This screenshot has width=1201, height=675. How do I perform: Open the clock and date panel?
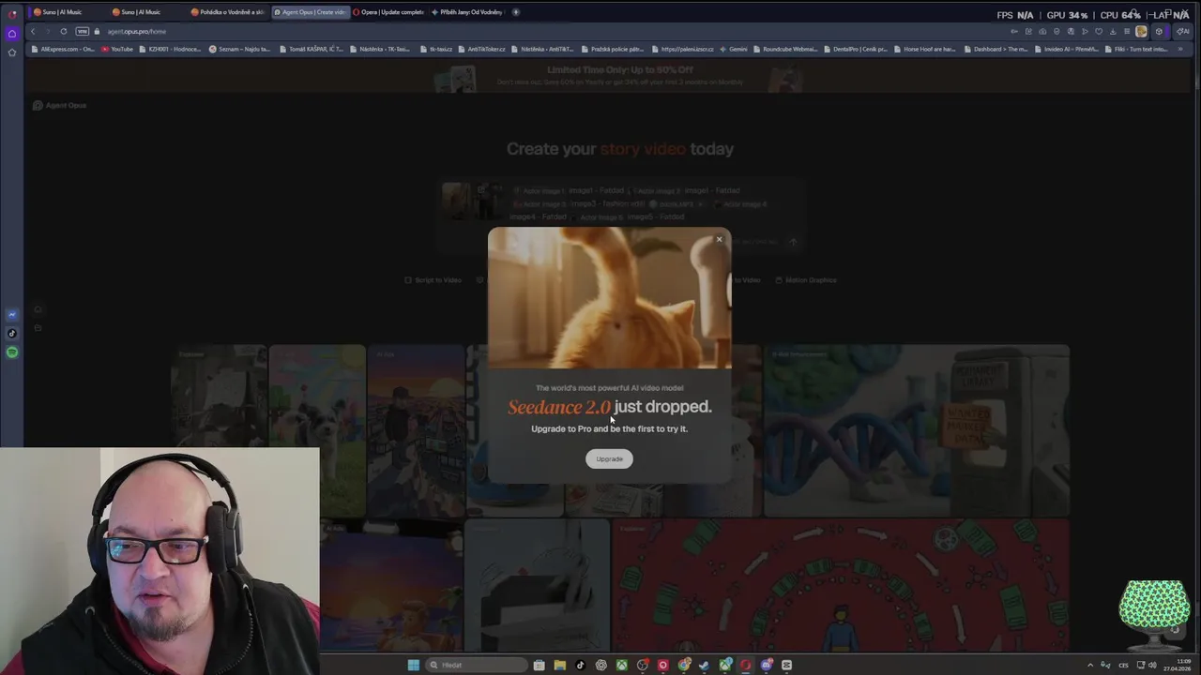pyautogui.click(x=1178, y=665)
